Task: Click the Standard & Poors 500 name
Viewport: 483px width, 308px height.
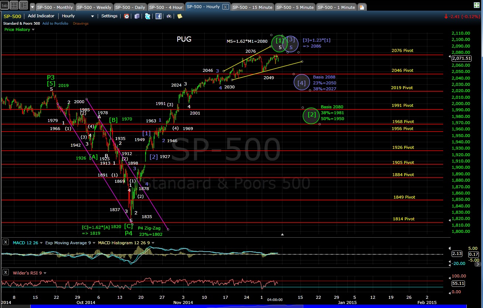Action: click(21, 23)
